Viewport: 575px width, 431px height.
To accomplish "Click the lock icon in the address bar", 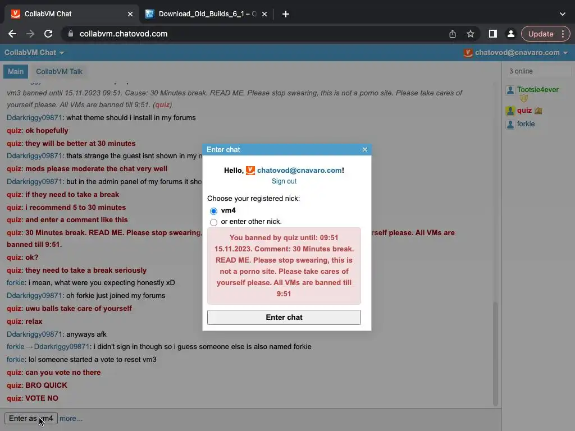I will click(x=71, y=34).
